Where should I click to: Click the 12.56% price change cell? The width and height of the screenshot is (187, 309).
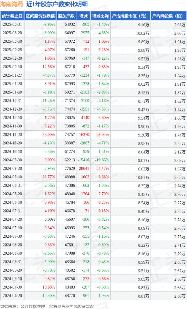(x=49, y=67)
